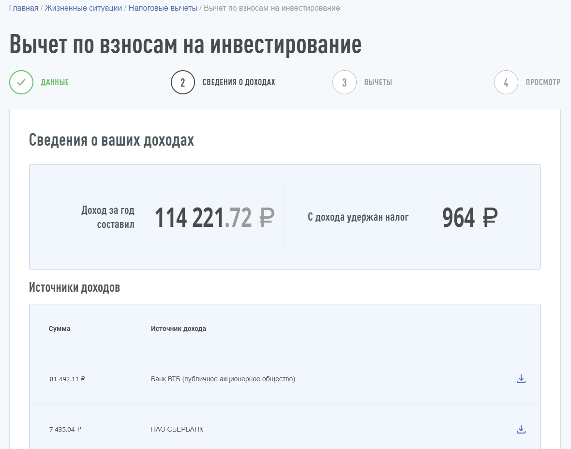Click the Источники доходов heading
The width and height of the screenshot is (571, 449).
point(75,287)
